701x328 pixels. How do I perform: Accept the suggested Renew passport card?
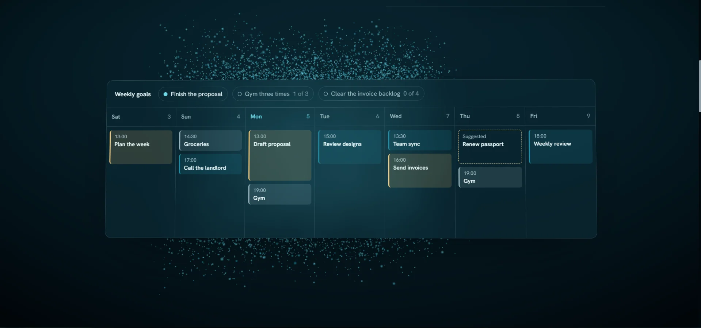pos(490,147)
